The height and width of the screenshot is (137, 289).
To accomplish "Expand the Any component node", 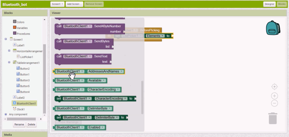I will 6,114.
